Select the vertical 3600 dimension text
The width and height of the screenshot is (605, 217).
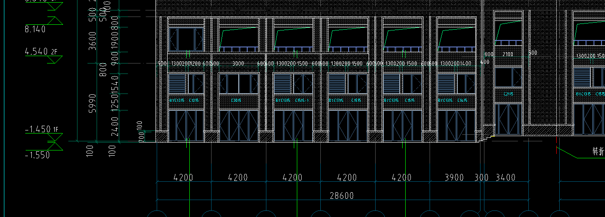click(93, 40)
